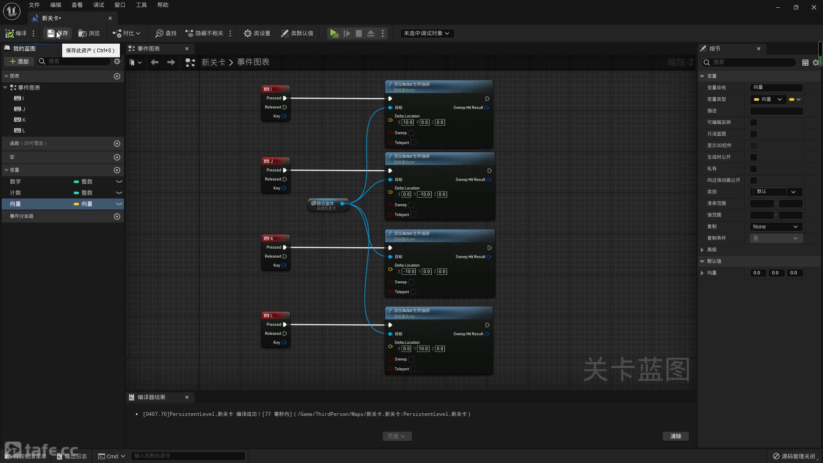Click the yellow type pill of 向量 variable
823x463 pixels.
(76, 204)
